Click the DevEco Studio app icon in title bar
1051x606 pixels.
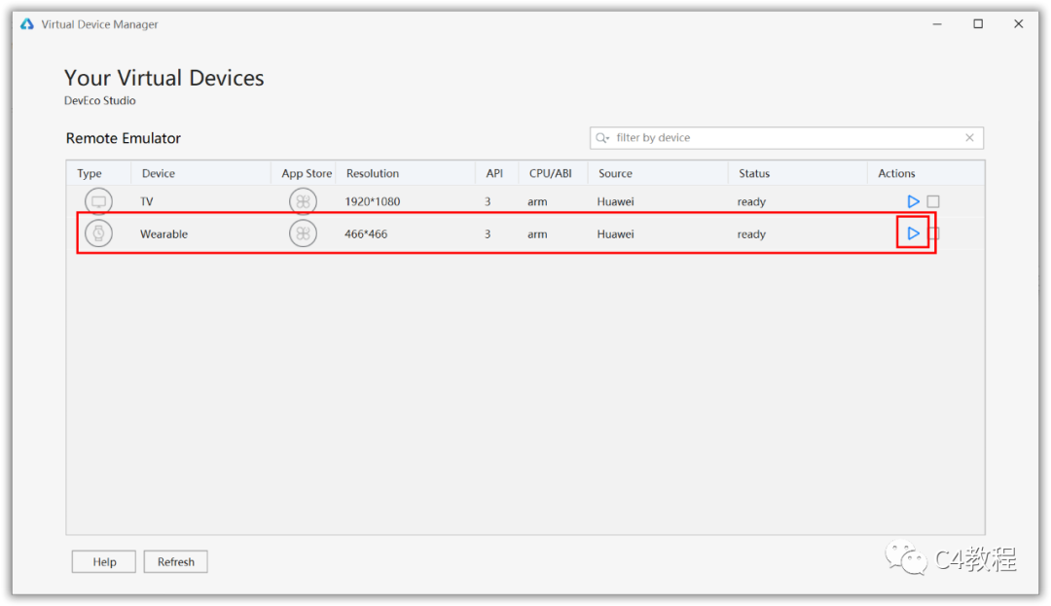tap(27, 24)
